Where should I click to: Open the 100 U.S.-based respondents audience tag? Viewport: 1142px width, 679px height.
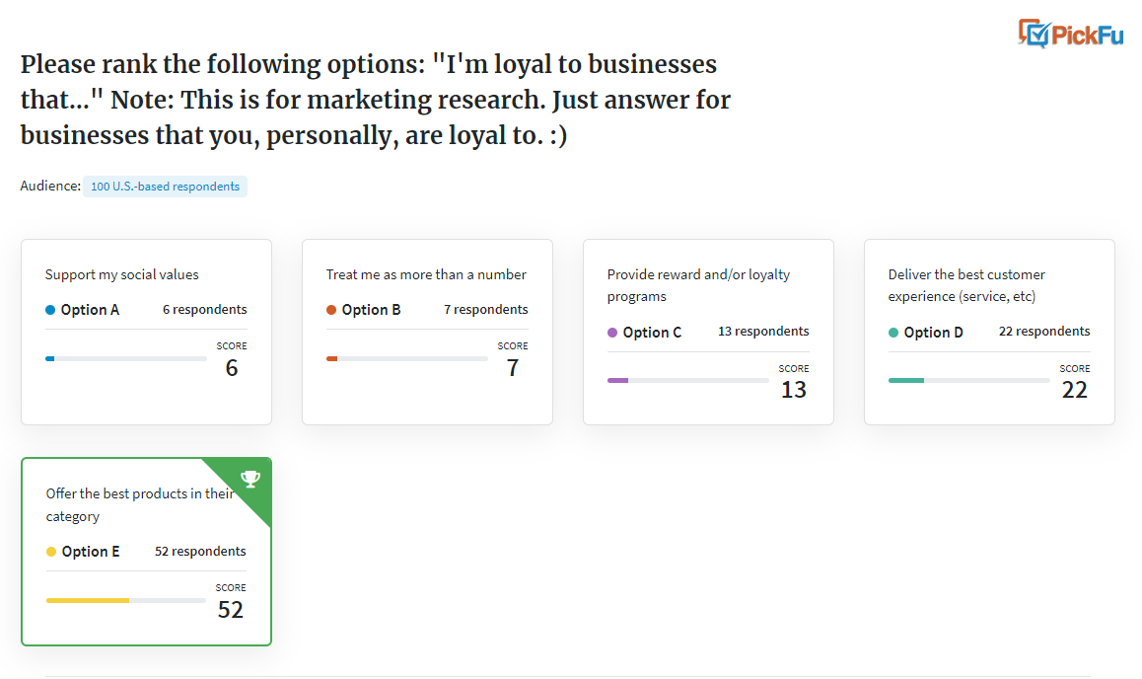pyautogui.click(x=166, y=187)
